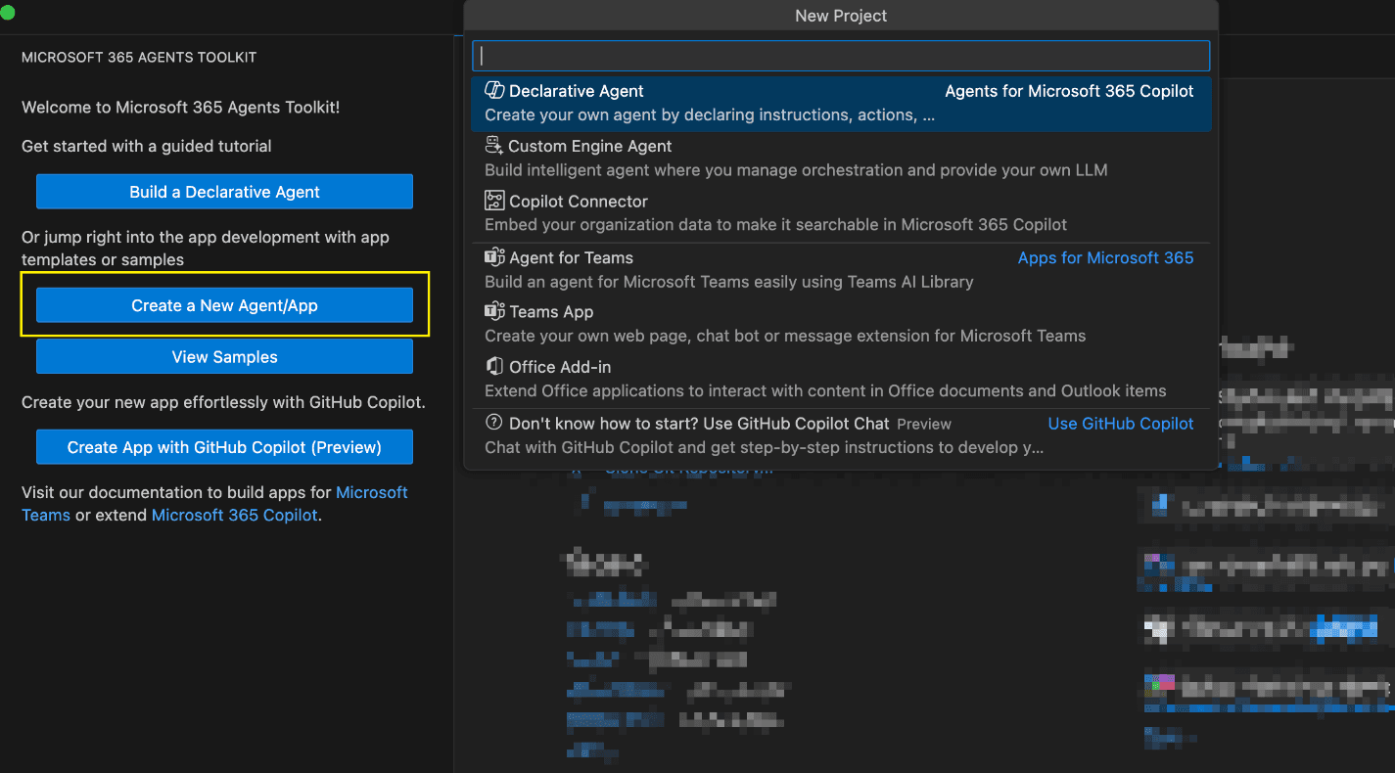Focus the New Project search field

(840, 56)
